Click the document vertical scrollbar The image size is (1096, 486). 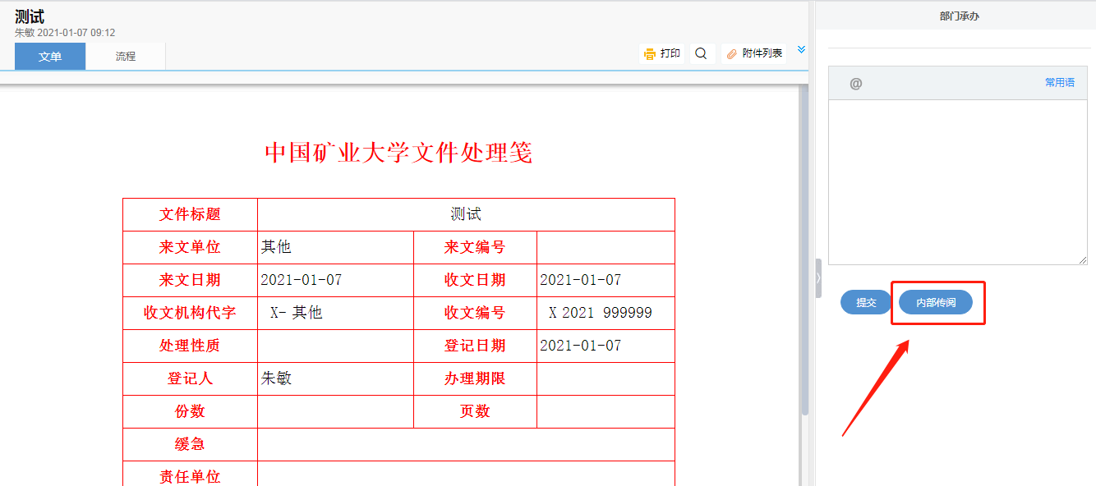tap(805, 250)
